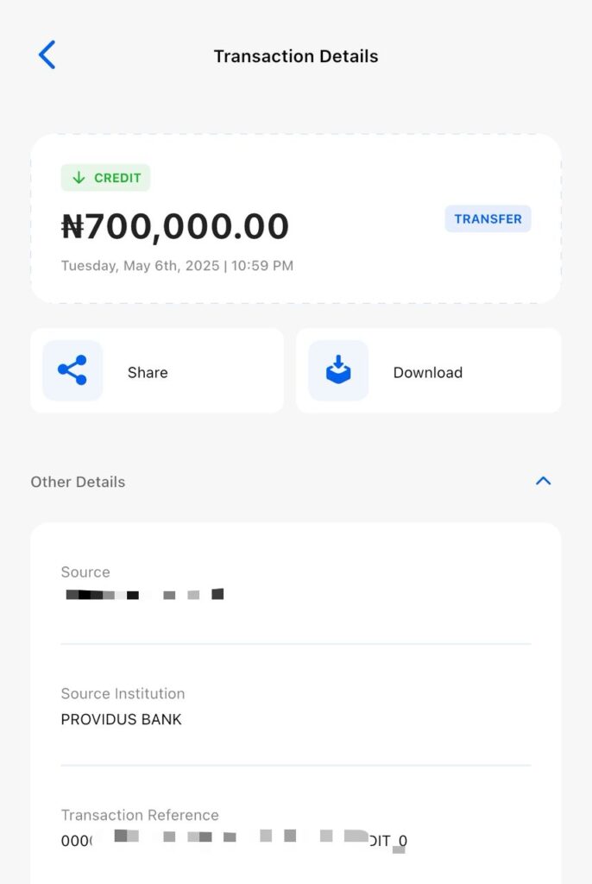The width and height of the screenshot is (592, 884).
Task: Click the CREDIT status label text
Action: click(x=117, y=178)
